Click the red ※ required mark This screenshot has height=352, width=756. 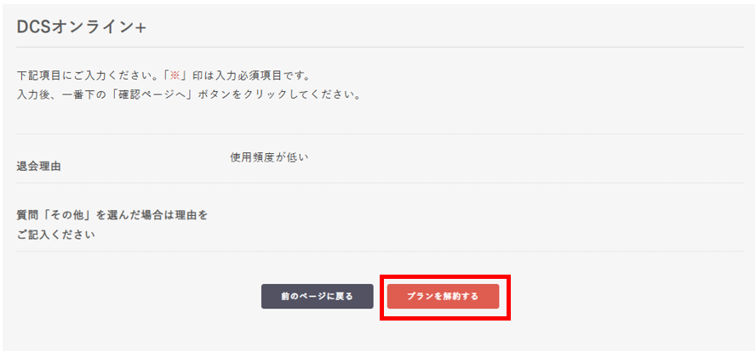(175, 76)
